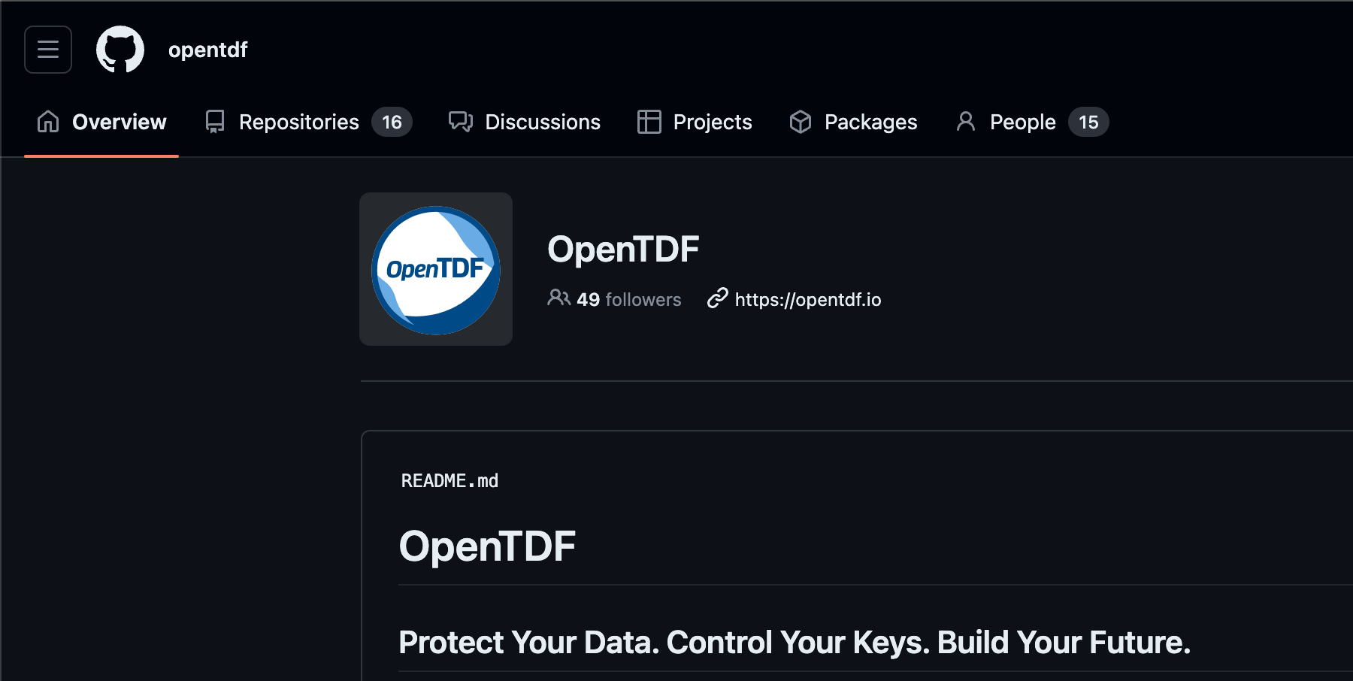Switch to the Repositories tab
The image size is (1353, 681).
298,122
